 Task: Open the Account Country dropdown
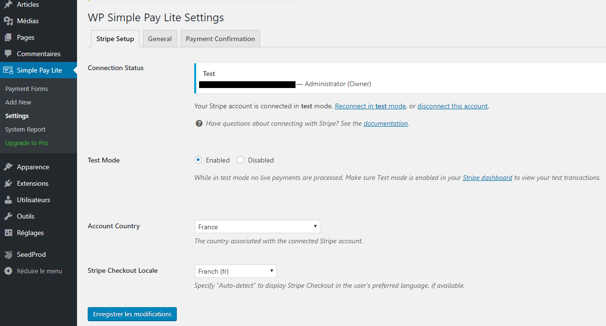point(257,226)
